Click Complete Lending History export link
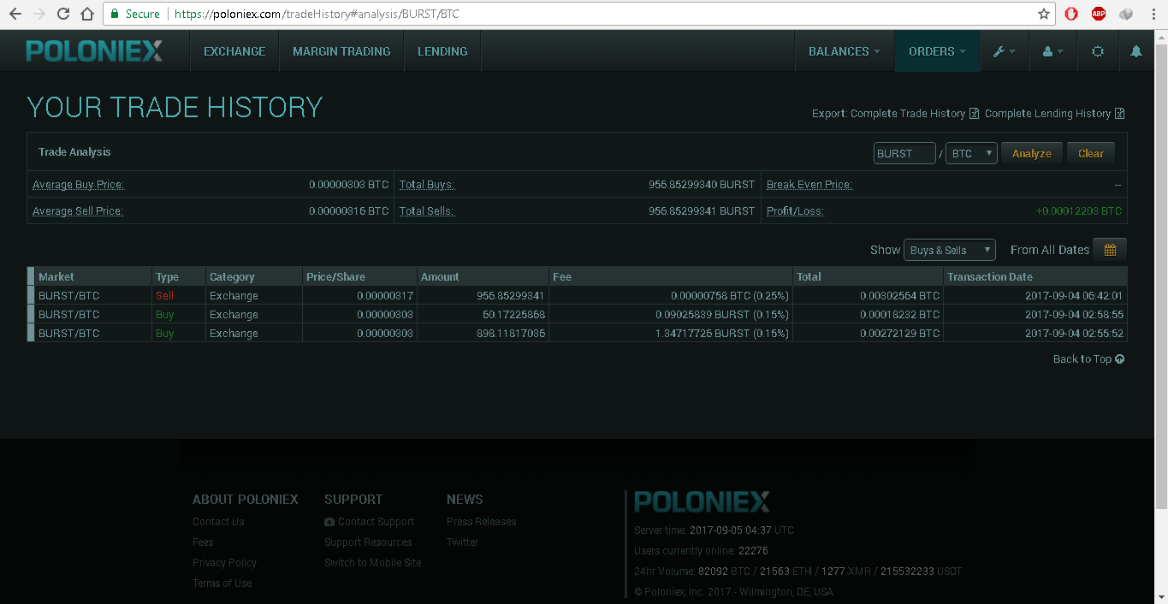Image resolution: width=1168 pixels, height=604 pixels. [x=1047, y=114]
